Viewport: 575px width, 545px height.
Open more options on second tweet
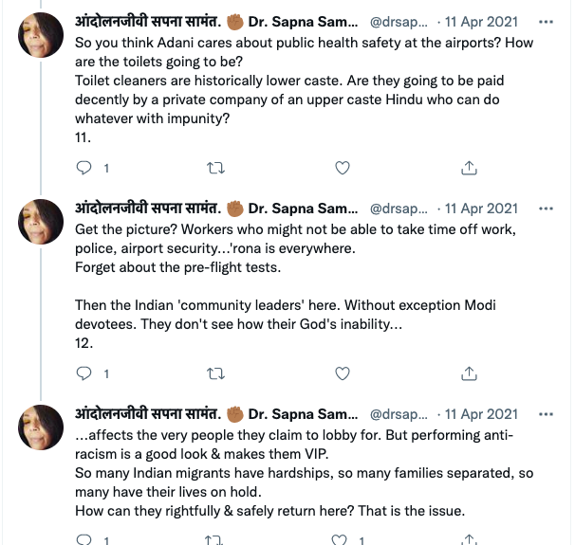pos(547,209)
